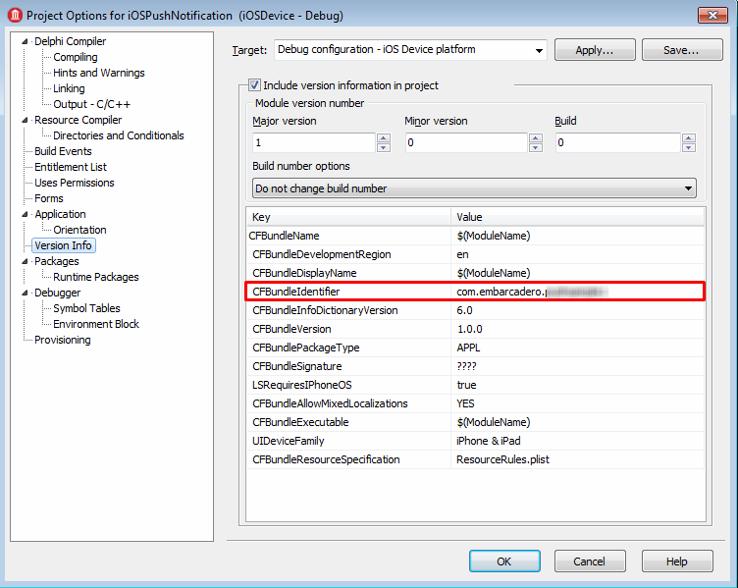Click UIDeviceFamily value iPhone & iPad
This screenshot has width=738, height=588.
tap(577, 441)
